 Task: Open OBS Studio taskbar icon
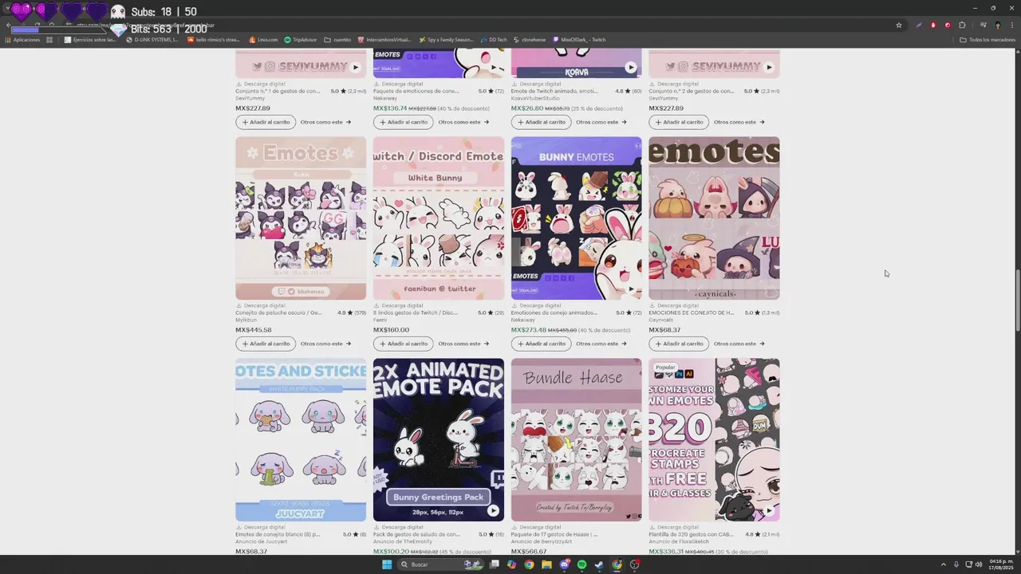[x=635, y=564]
